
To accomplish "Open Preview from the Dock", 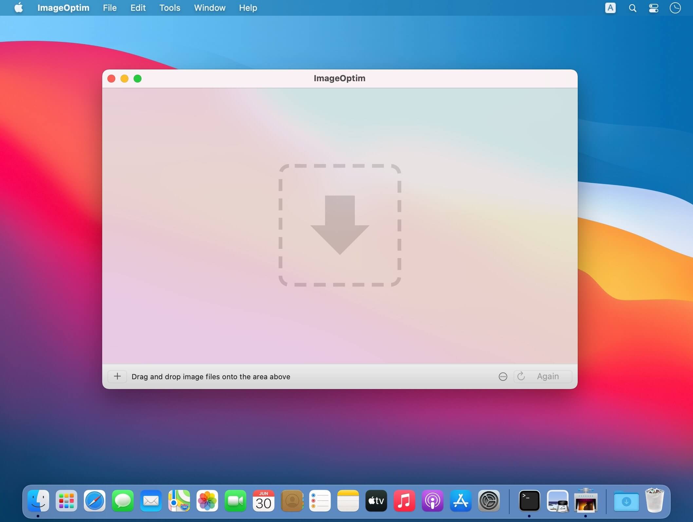I will pyautogui.click(x=557, y=501).
